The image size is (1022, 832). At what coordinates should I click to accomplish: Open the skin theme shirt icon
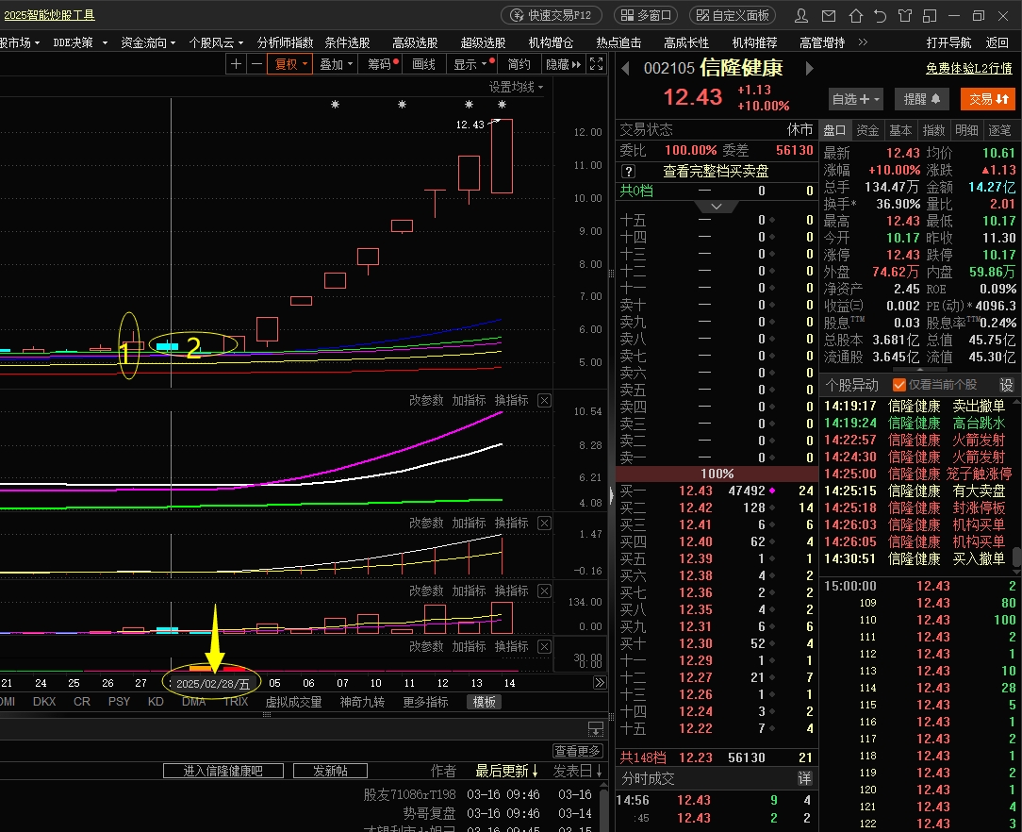905,16
